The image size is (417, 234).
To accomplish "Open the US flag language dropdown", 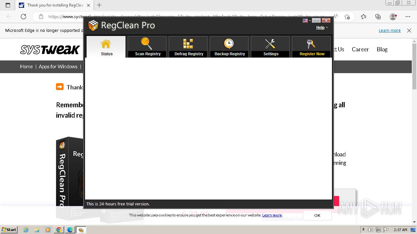I will click(307, 20).
